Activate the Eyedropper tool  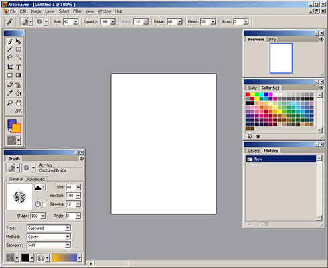point(9,93)
